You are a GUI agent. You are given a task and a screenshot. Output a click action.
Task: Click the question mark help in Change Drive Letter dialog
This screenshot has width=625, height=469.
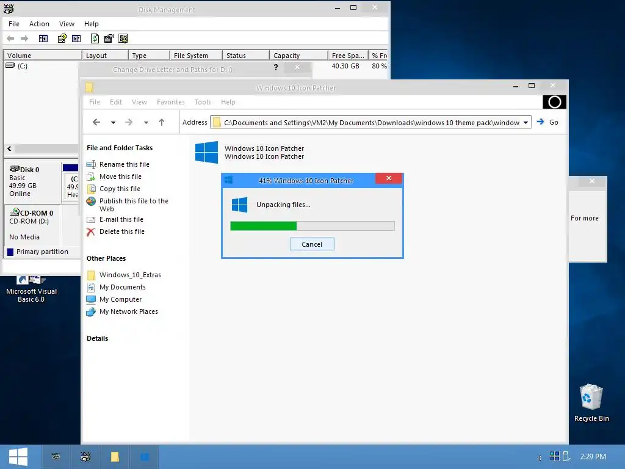[x=276, y=67]
